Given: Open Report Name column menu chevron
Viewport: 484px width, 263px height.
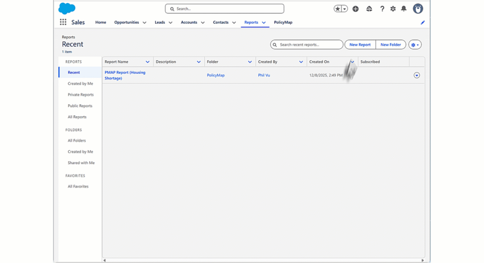Looking at the screenshot, I should click(x=148, y=62).
